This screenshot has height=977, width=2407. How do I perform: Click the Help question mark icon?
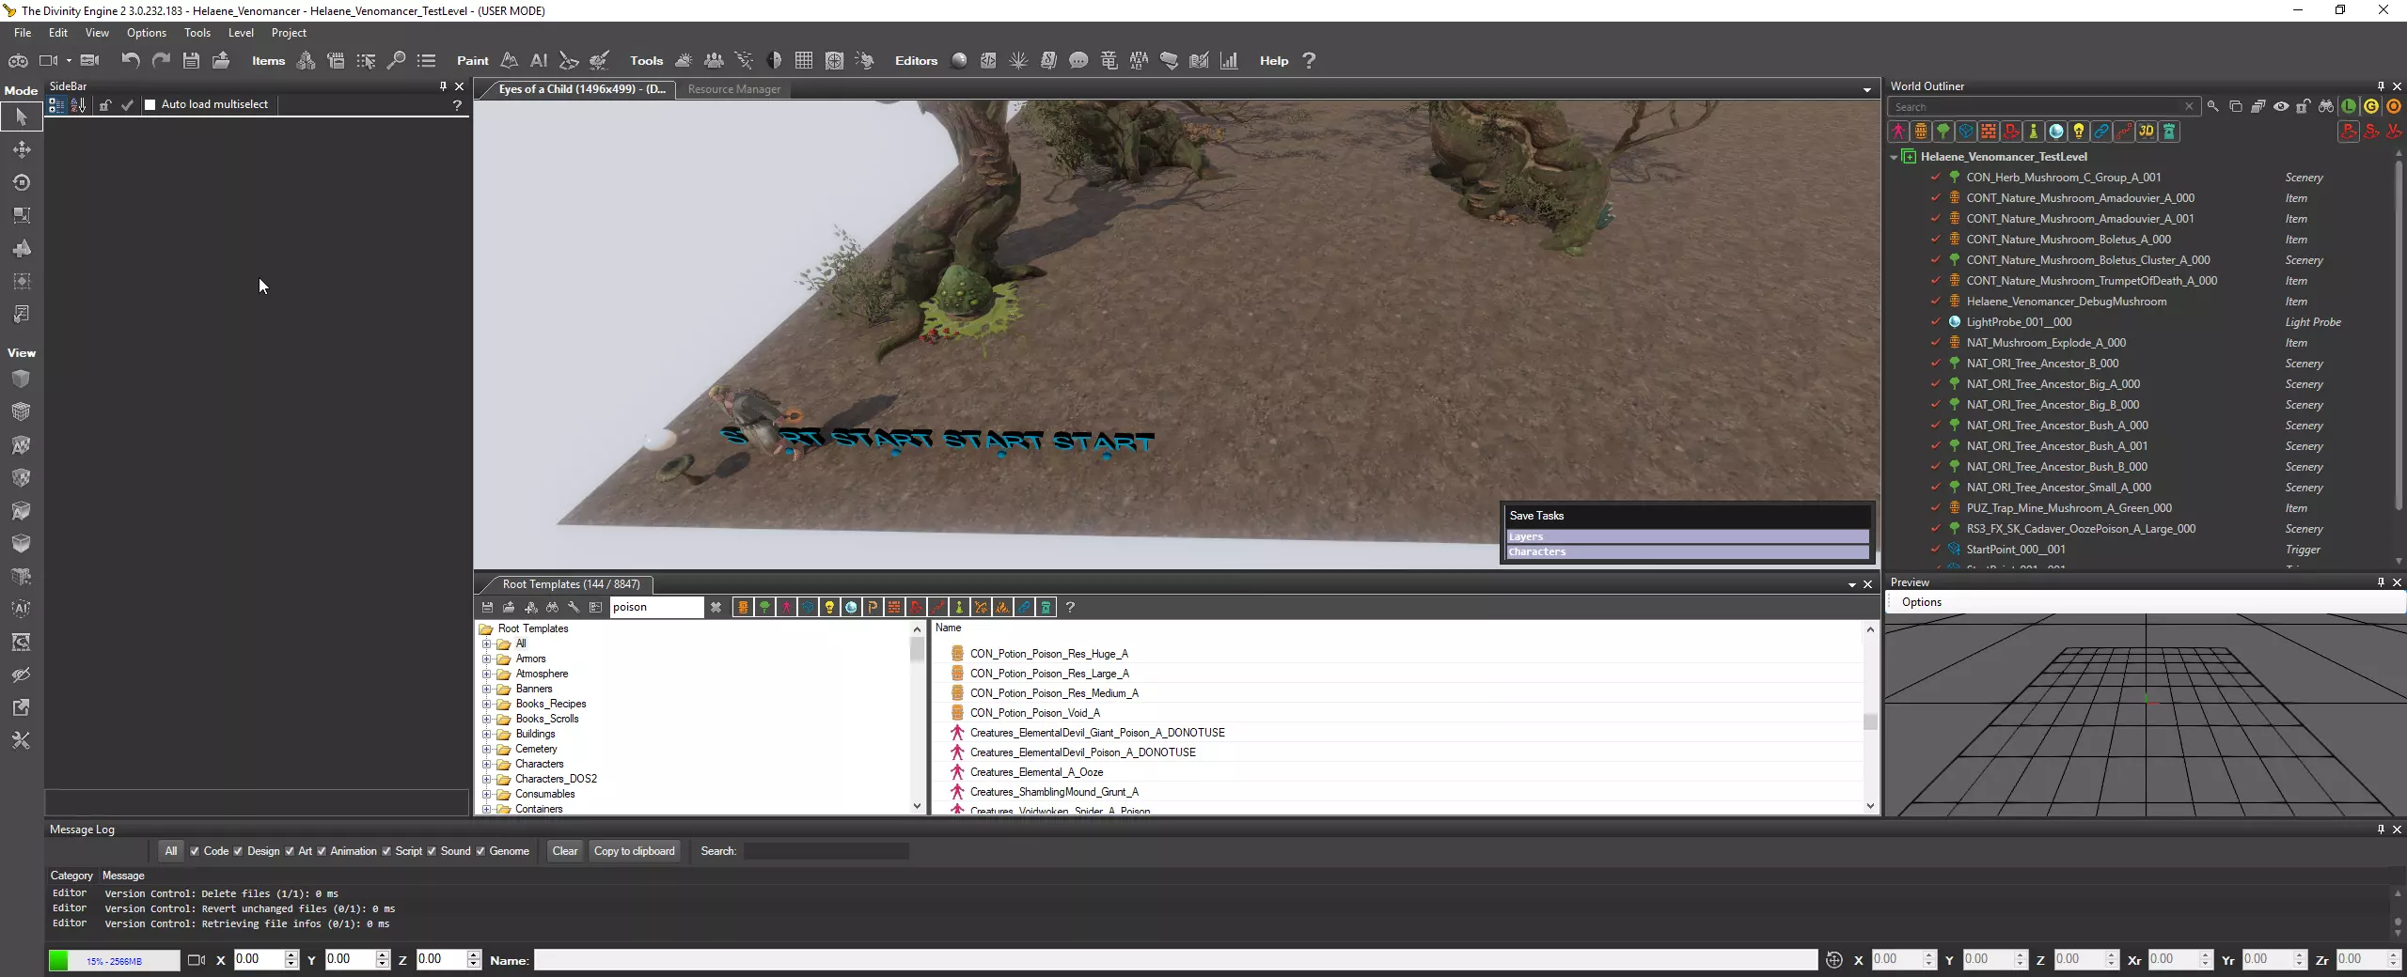pos(1309,60)
